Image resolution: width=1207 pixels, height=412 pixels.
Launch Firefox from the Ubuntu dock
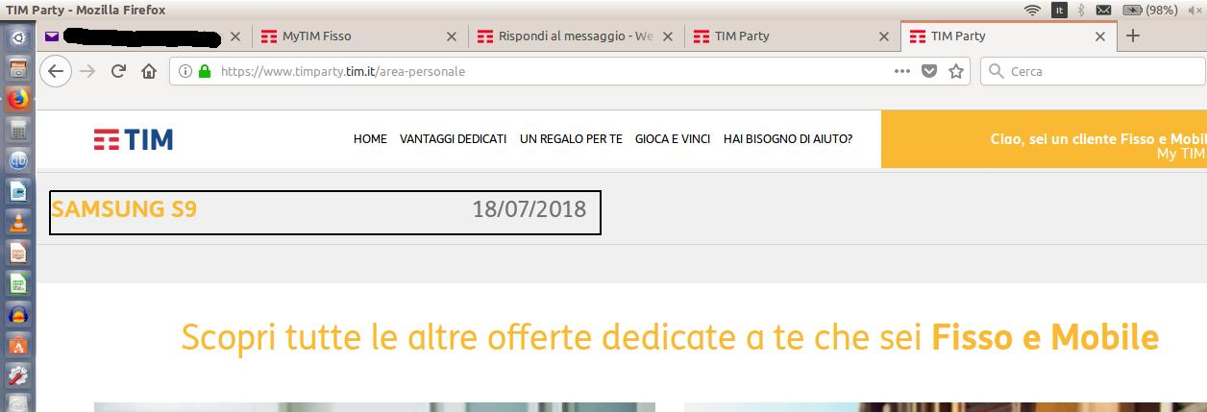(x=17, y=98)
